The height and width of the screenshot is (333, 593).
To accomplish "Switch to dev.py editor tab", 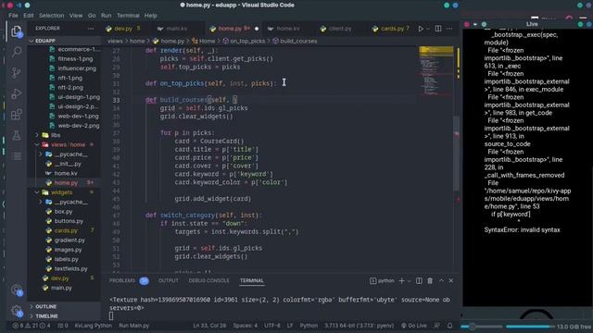I will [x=123, y=29].
